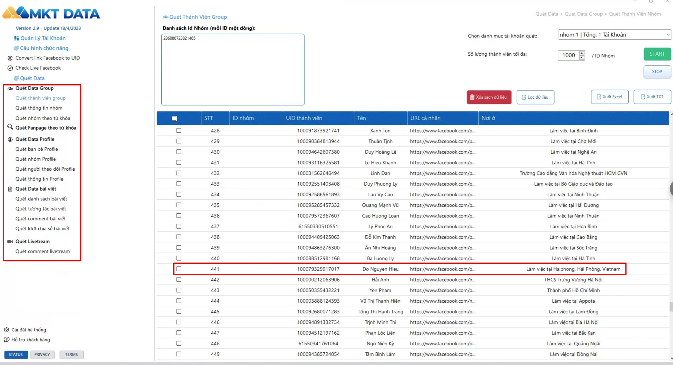
Task: Click the table vertical scrollbar thumb
Action: pos(671,306)
